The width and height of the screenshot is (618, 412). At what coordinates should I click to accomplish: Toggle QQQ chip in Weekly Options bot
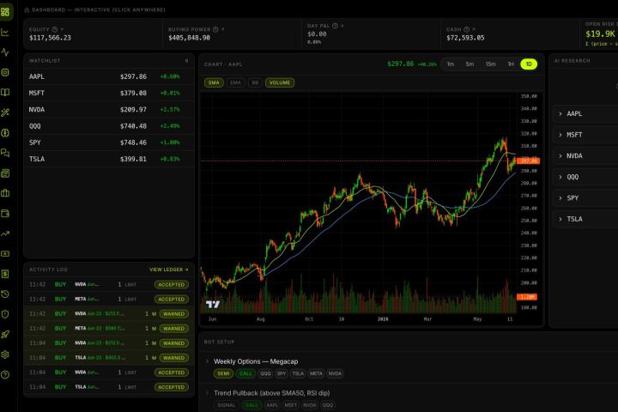point(265,373)
